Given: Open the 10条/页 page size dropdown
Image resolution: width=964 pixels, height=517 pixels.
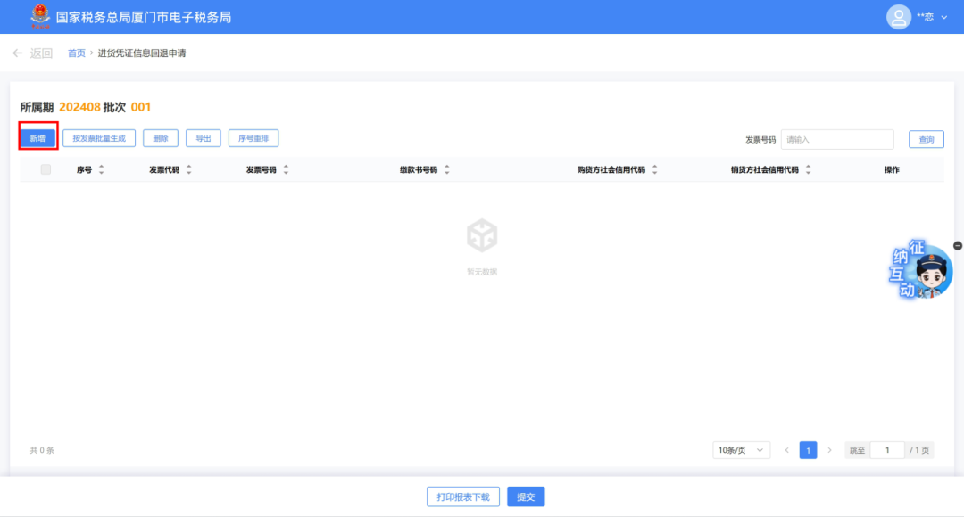Looking at the screenshot, I should 741,450.
